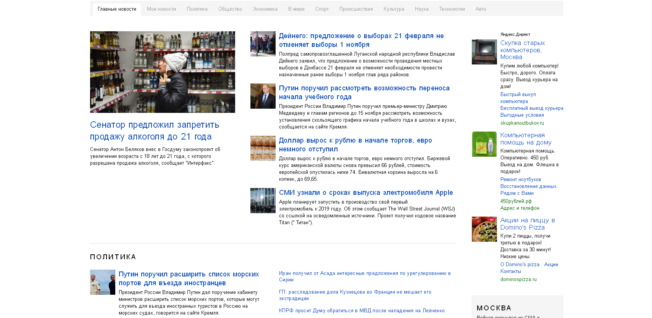Click the Putin seaports article thumbnail

(103, 282)
